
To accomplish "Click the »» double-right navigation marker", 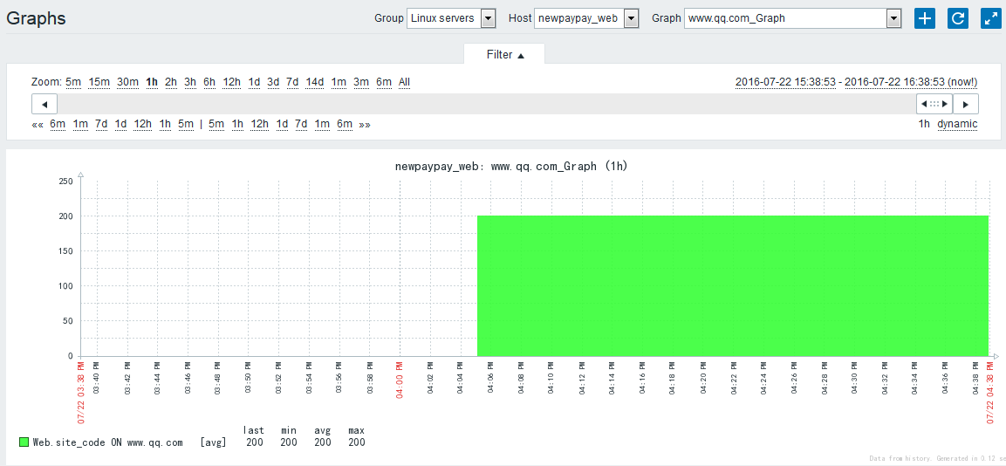I will 365,124.
